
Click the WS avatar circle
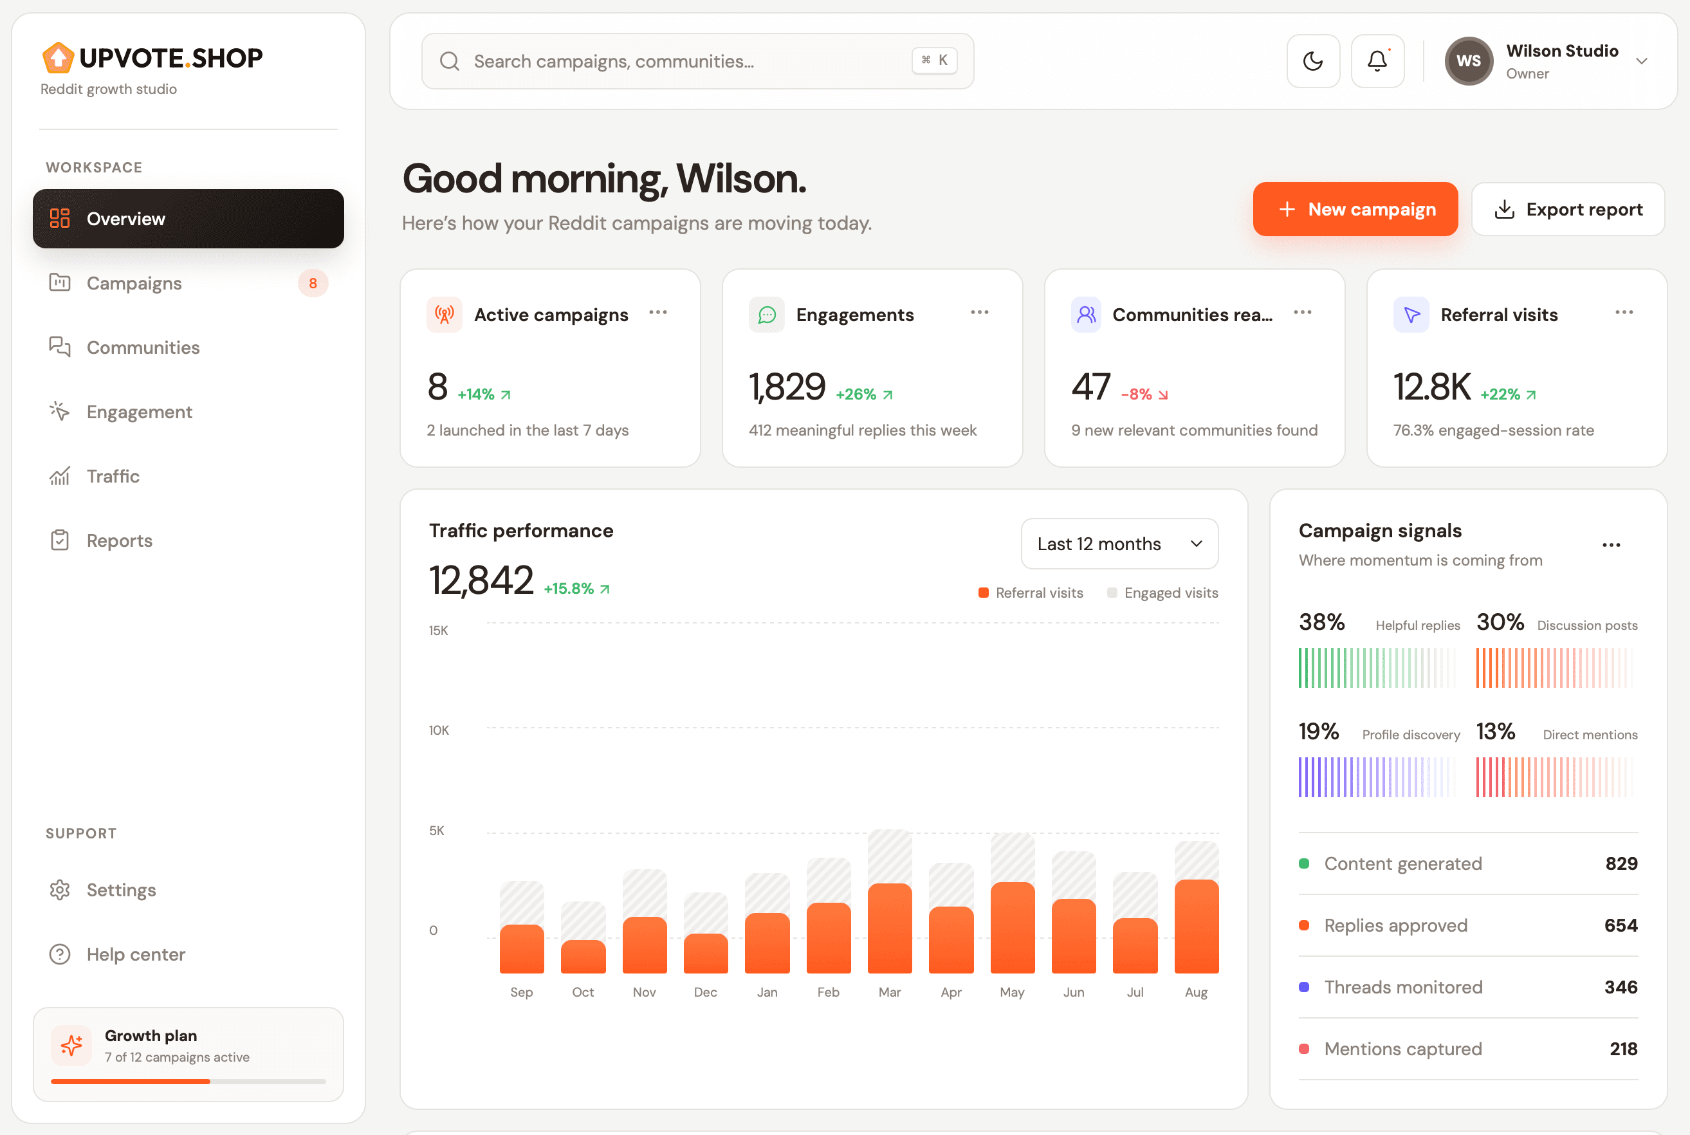coord(1469,62)
